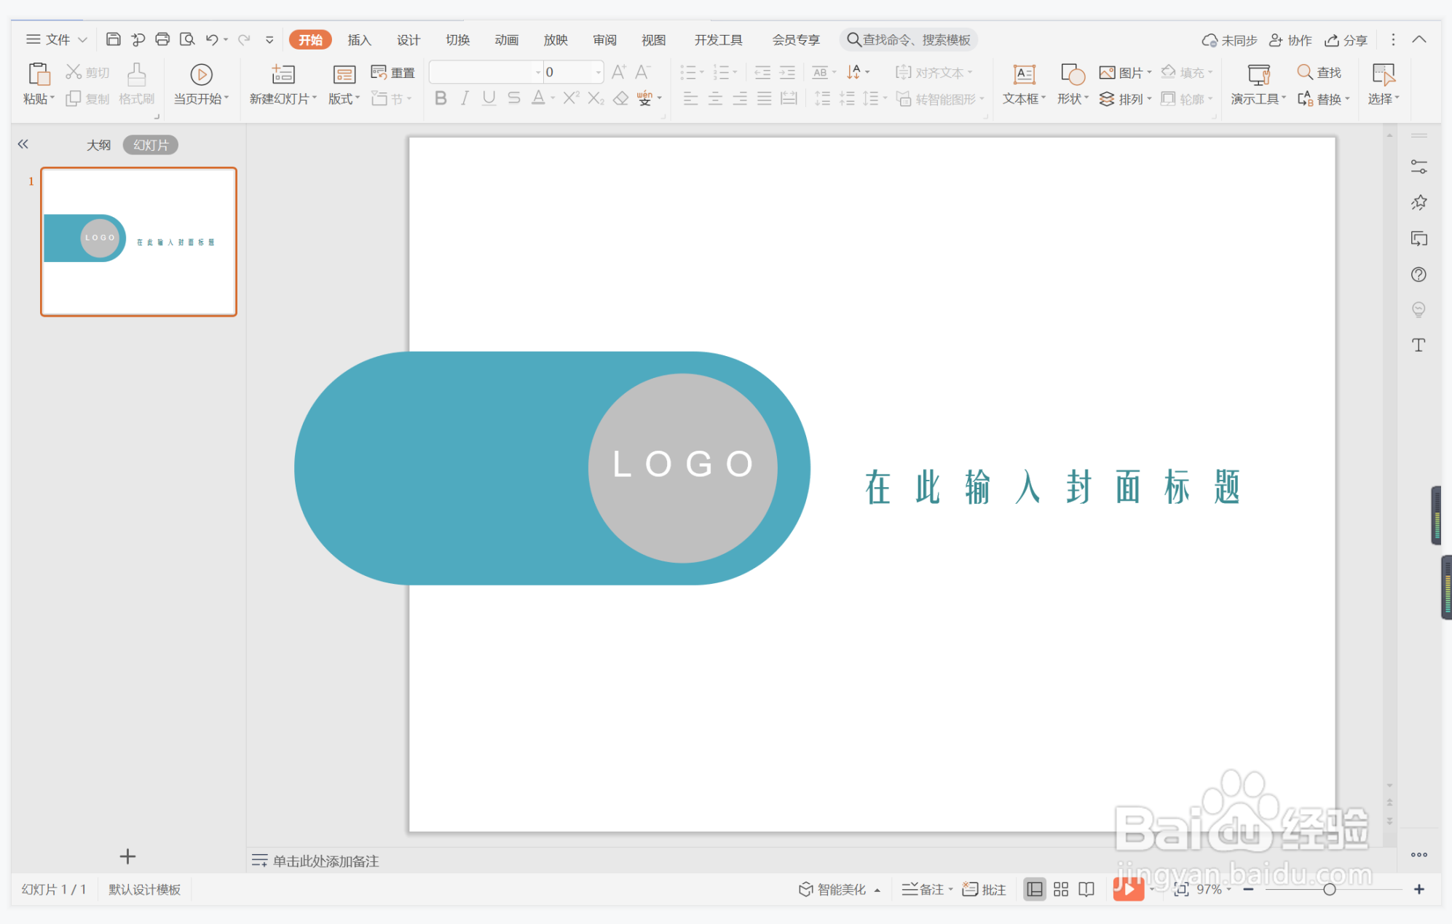Image resolution: width=1452 pixels, height=924 pixels.
Task: Open the 文件 menu dropdown arrow
Action: coord(82,40)
